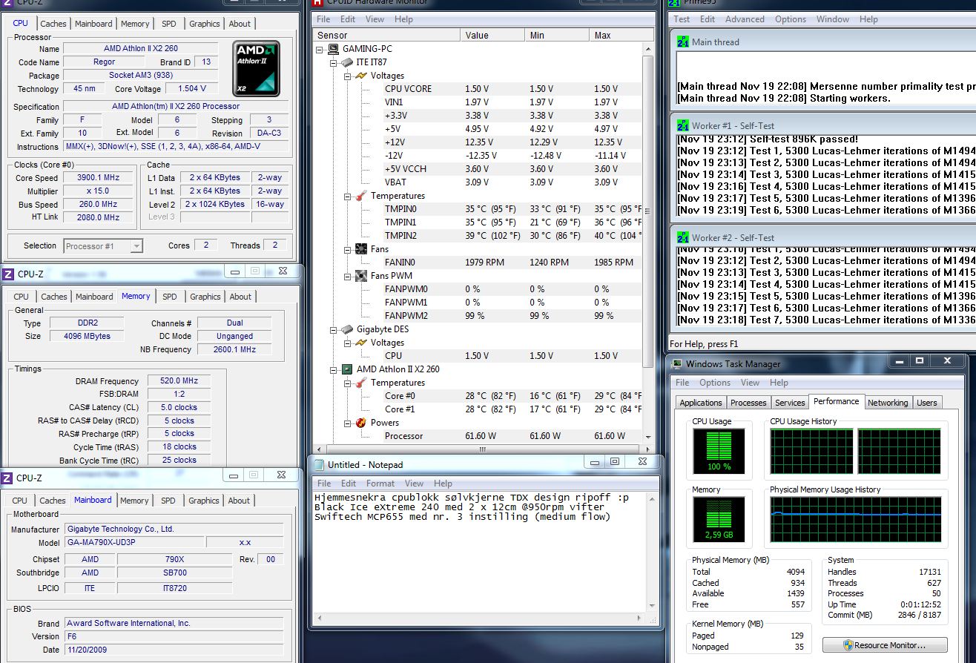
Task: Click the thermometer icon next to ITE IT87 Temperatures
Action: 361,196
